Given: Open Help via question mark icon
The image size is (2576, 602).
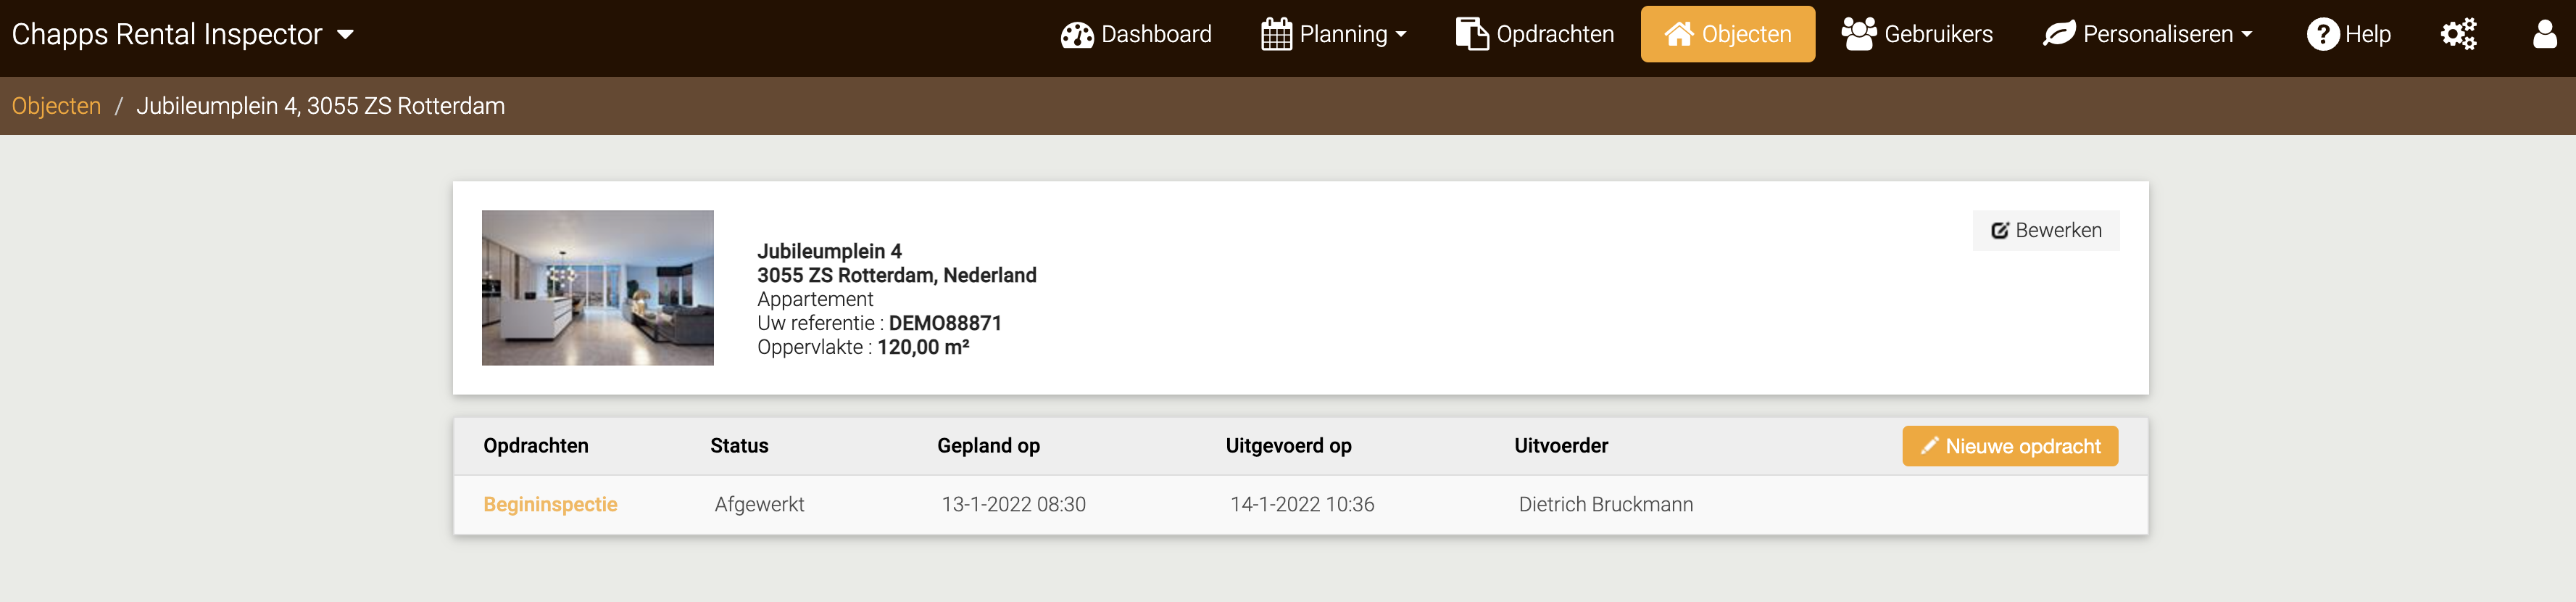Looking at the screenshot, I should coord(2322,35).
